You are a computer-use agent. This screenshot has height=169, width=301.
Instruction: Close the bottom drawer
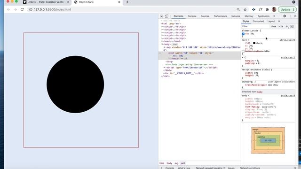click(x=295, y=168)
